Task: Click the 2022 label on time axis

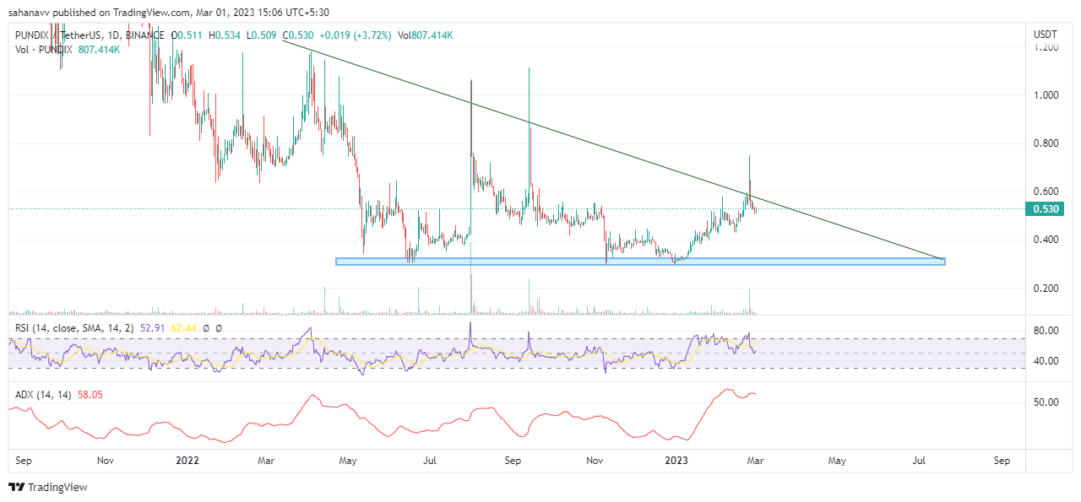Action: (187, 461)
